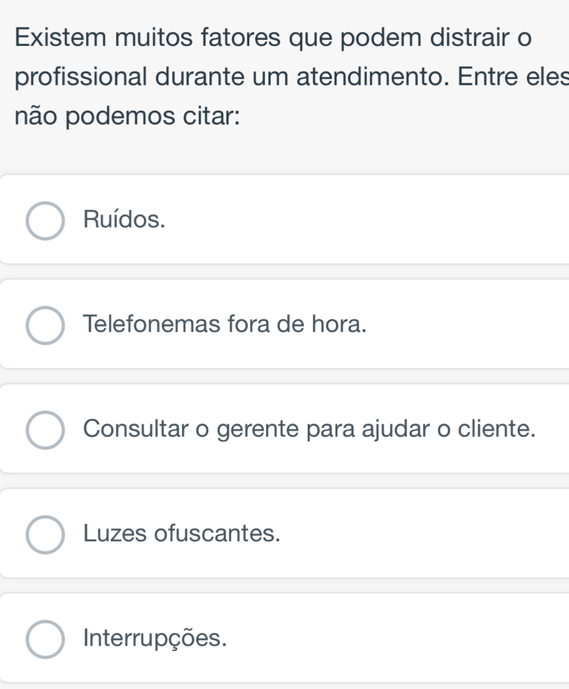Image resolution: width=569 pixels, height=689 pixels.
Task: Select the radio button for Ruídos
Action: point(45,220)
